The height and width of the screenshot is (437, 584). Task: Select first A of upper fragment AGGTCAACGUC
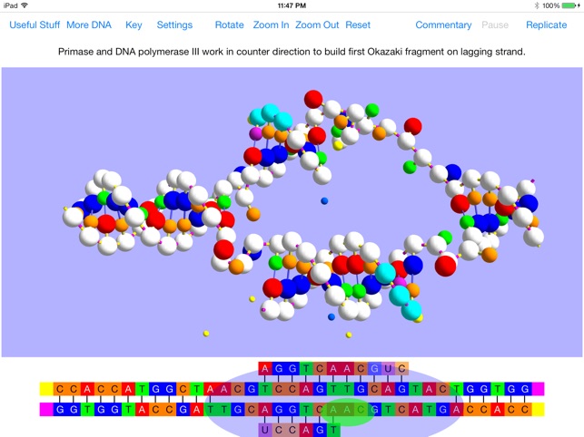point(265,368)
